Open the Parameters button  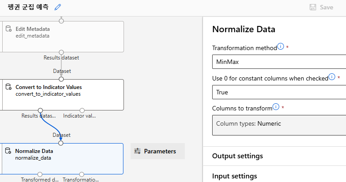pos(158,151)
